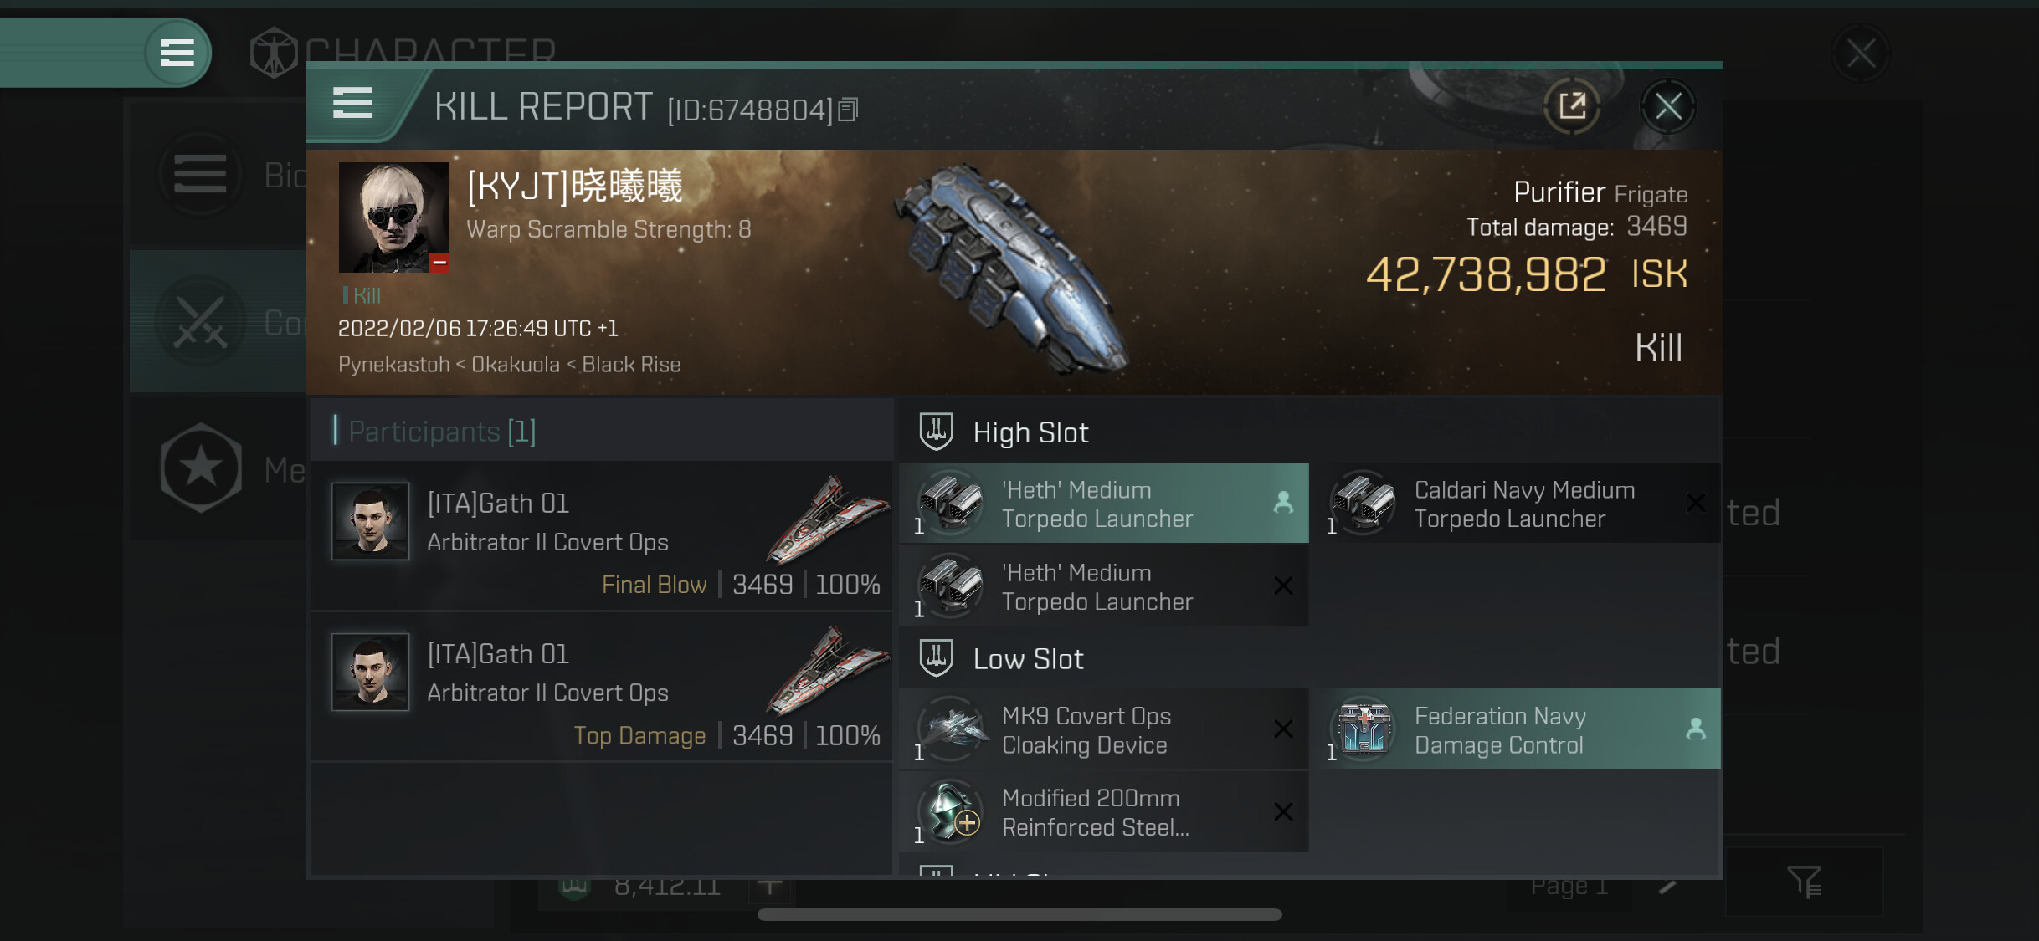Open the kill report hamburger menu
The image size is (2039, 941).
click(352, 104)
